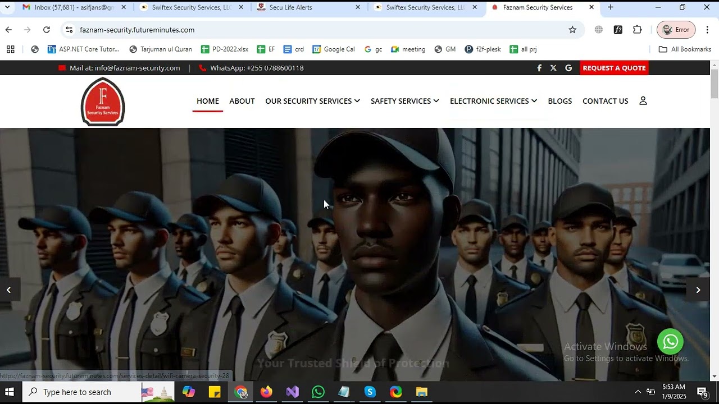This screenshot has height=404, width=719.
Task: Reload the page in Chrome
Action: pos(47,30)
